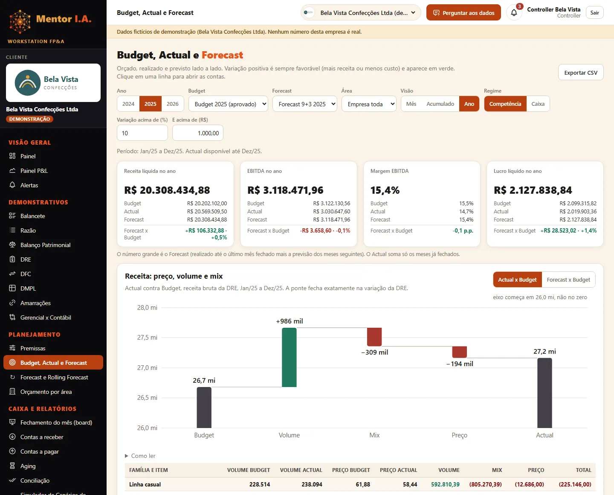614x495 pixels.
Task: Switch Visão to Acumulado
Action: [x=440, y=104]
